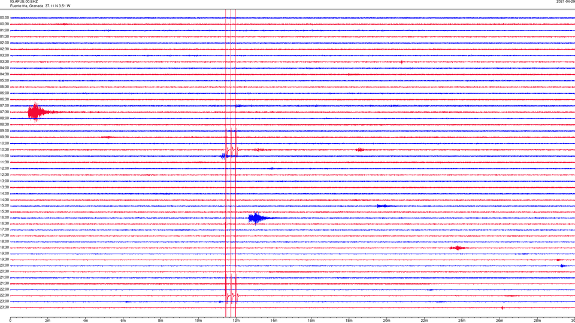Viewport: 575px width, 323px height.
Task: Select the 05:00 trace time label
Action: pyautogui.click(x=4, y=81)
